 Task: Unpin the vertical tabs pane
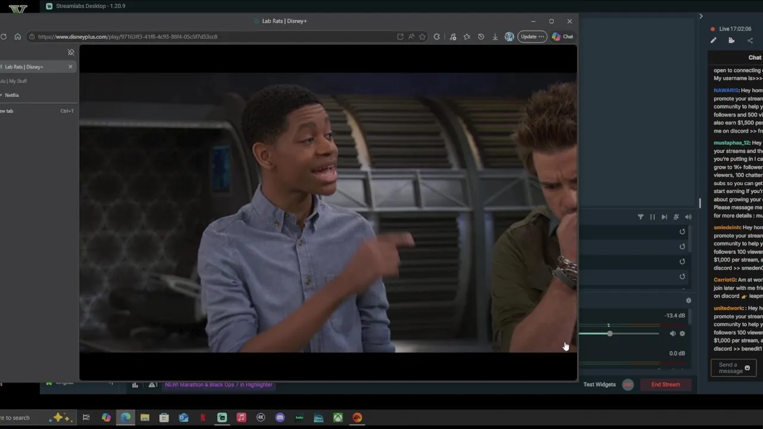pos(71,52)
